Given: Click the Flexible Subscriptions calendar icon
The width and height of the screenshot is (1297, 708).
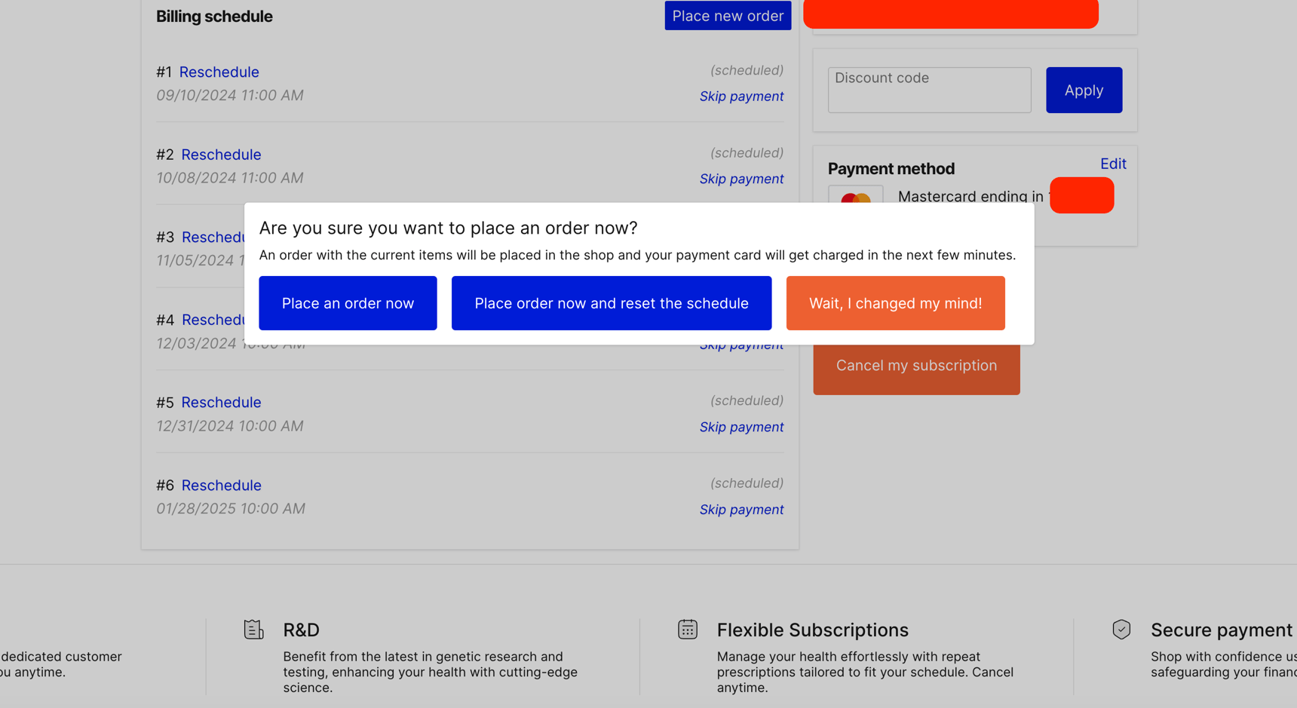Looking at the screenshot, I should click(687, 629).
